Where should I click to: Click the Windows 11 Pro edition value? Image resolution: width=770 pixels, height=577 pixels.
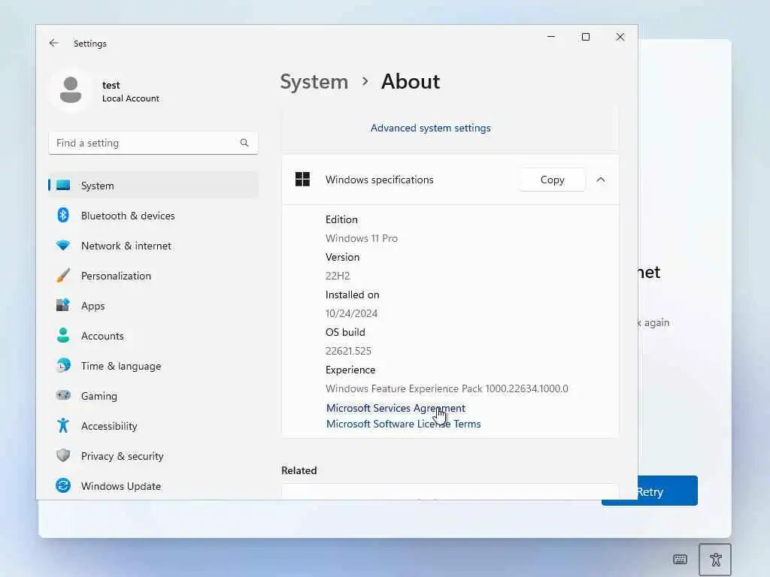362,238
